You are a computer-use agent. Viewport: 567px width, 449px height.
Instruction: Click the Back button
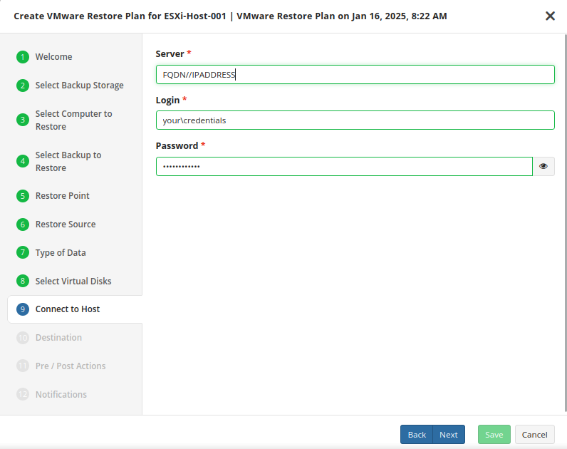(x=417, y=435)
